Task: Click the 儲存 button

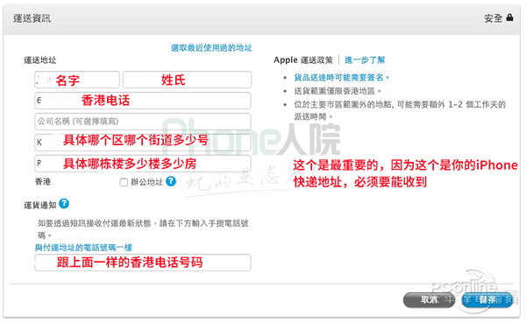Action: pos(487,300)
